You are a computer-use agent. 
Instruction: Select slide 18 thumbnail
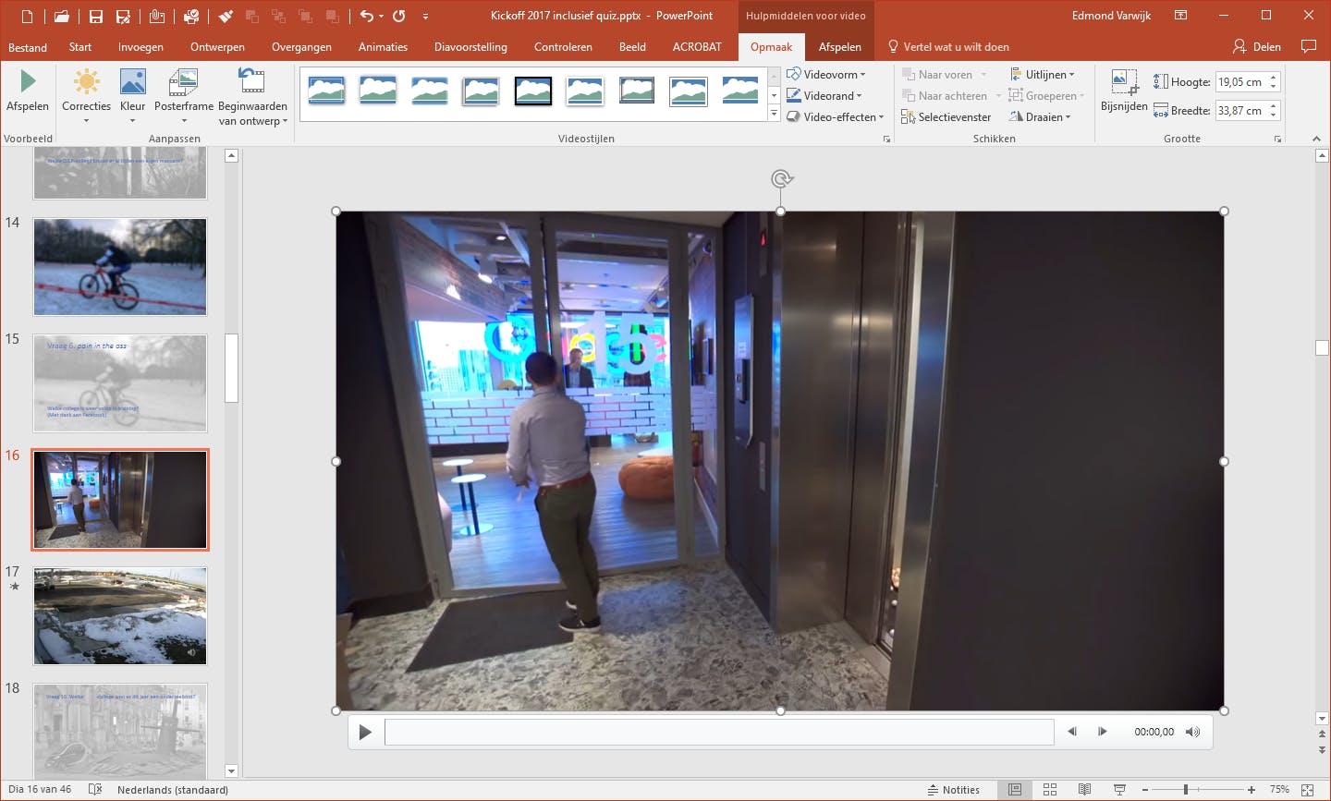pyautogui.click(x=120, y=731)
